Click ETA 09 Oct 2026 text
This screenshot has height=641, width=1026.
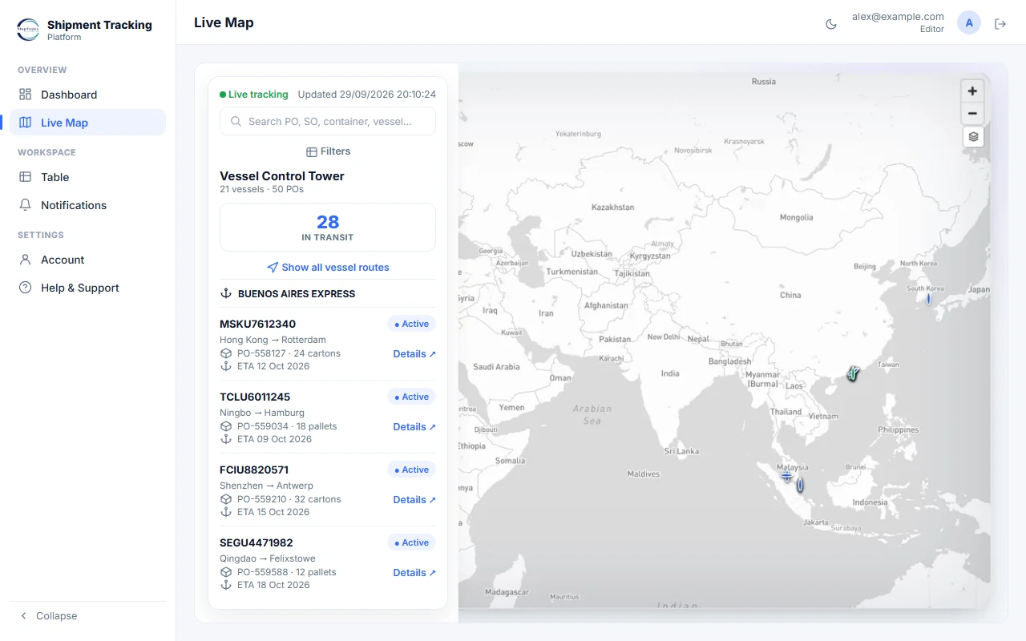point(274,439)
